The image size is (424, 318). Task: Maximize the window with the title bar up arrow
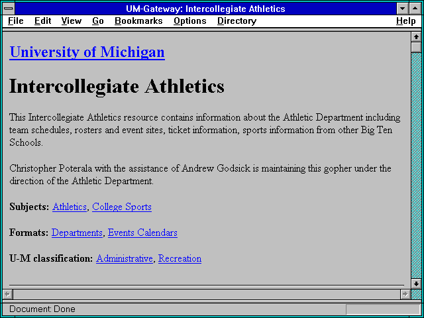415,9
